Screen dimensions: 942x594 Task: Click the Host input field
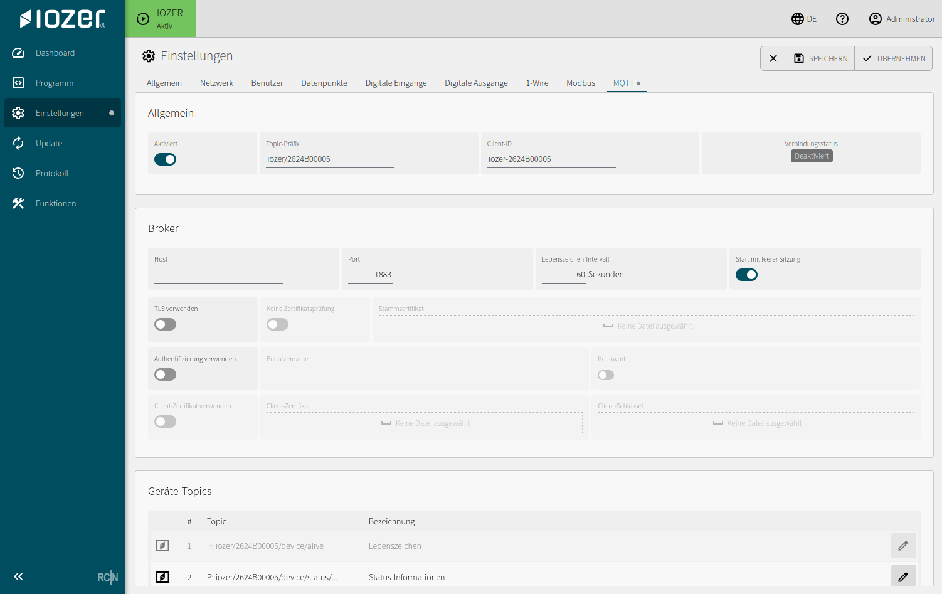(x=218, y=275)
